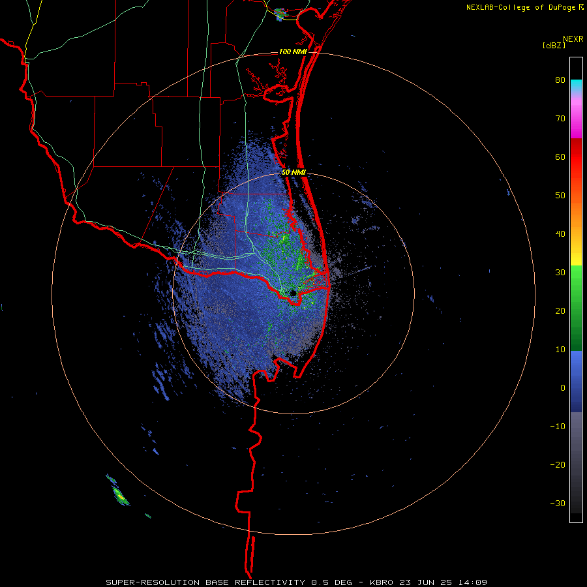Click the 50 dBZ scale label
The image size is (587, 587).
tap(560, 196)
